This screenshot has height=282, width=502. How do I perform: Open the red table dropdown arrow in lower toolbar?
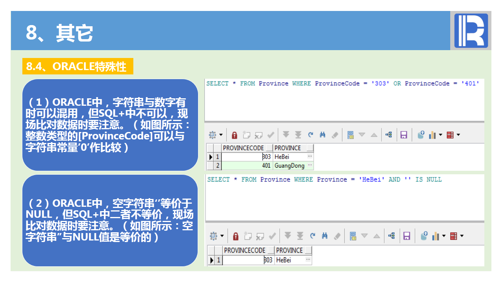point(462,236)
